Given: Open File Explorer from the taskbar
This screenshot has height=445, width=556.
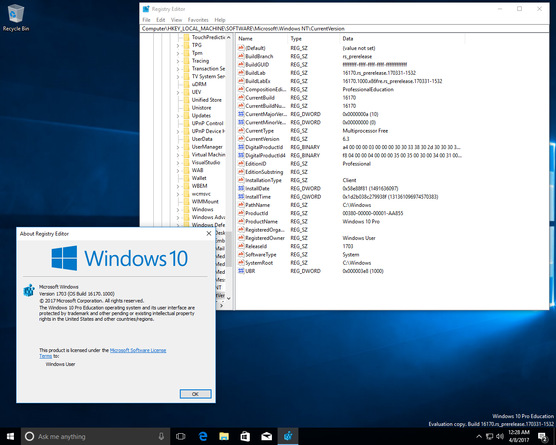Looking at the screenshot, I should [x=224, y=436].
